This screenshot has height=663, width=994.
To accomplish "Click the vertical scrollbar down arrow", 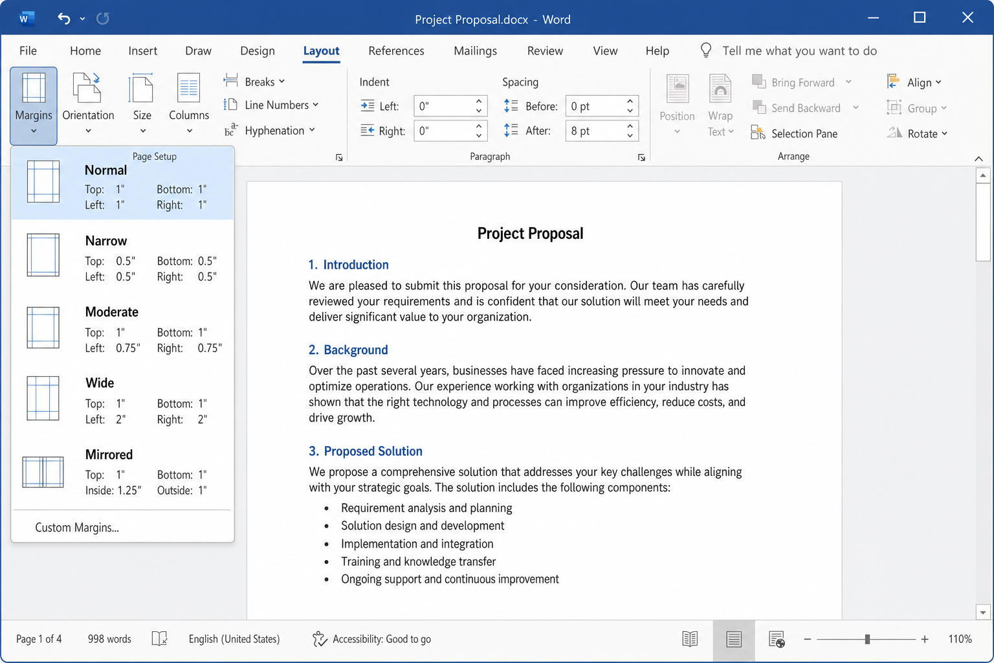I will pyautogui.click(x=983, y=612).
